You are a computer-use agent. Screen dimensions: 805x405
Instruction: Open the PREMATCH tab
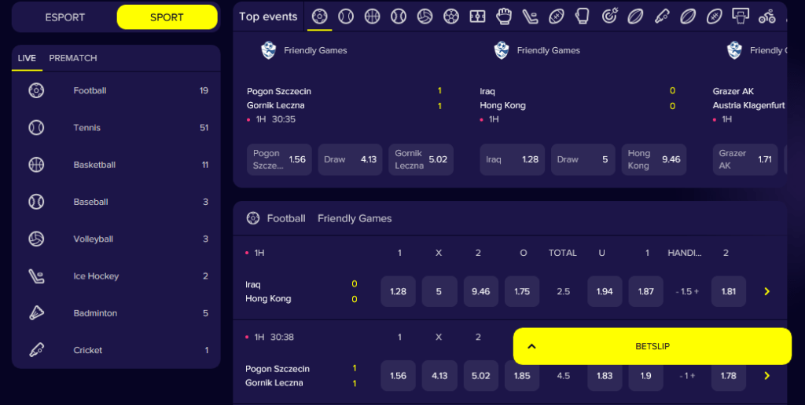(x=73, y=58)
